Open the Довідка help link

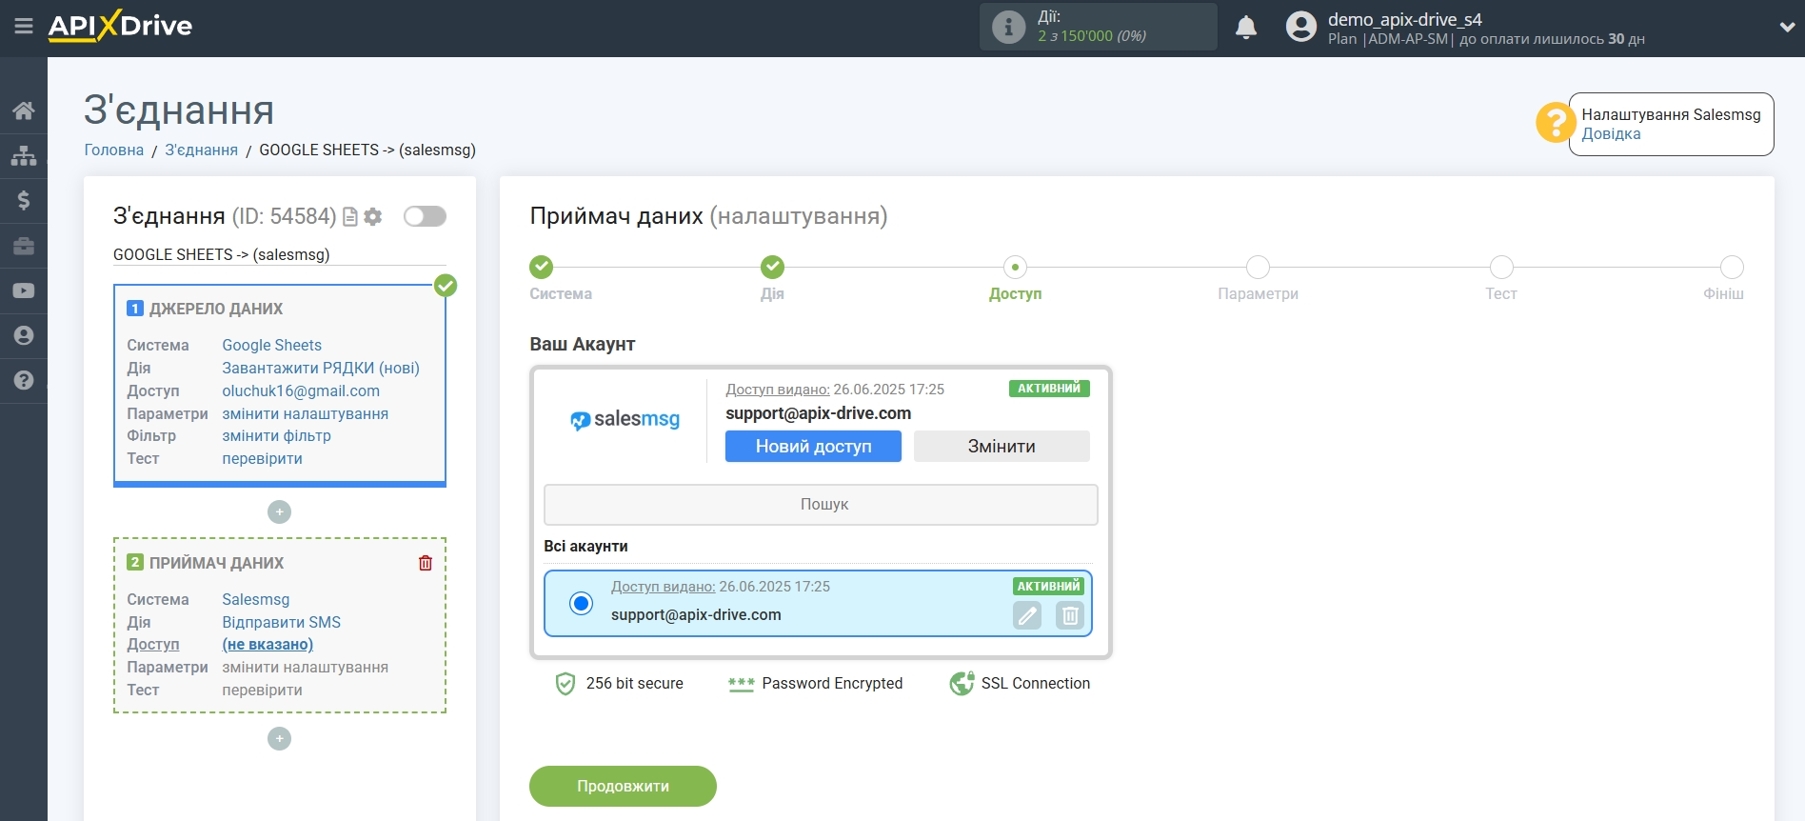coord(1611,134)
